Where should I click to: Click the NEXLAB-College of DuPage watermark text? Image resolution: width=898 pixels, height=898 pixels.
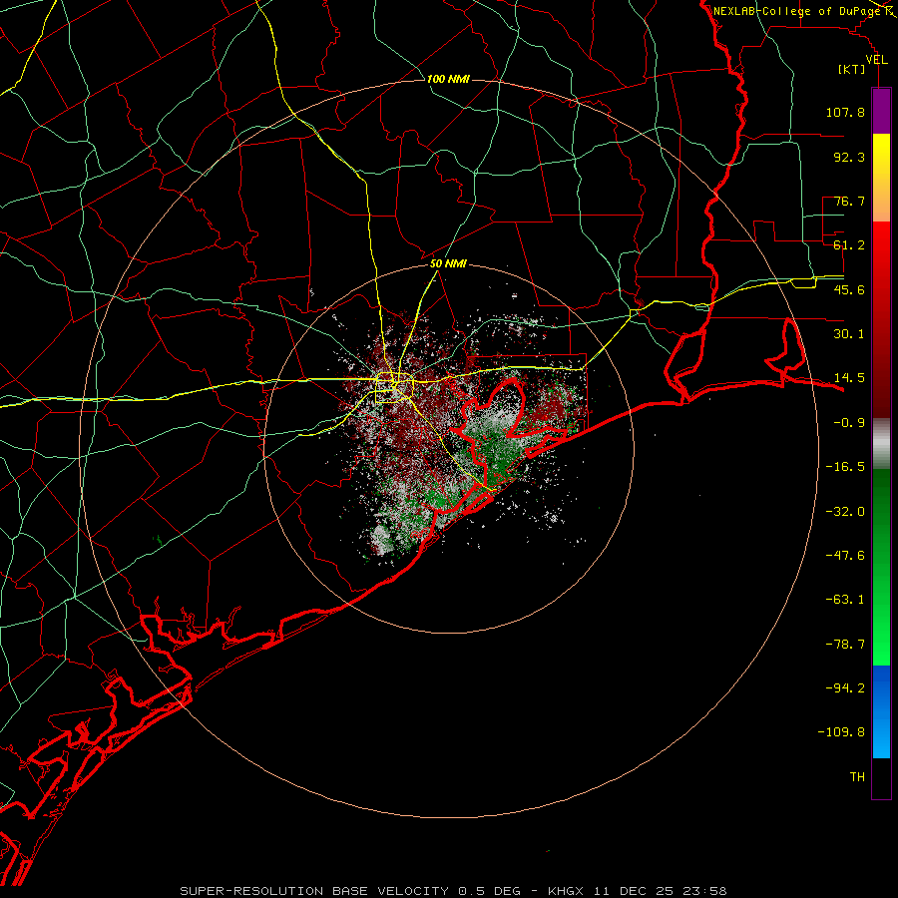pyautogui.click(x=796, y=11)
